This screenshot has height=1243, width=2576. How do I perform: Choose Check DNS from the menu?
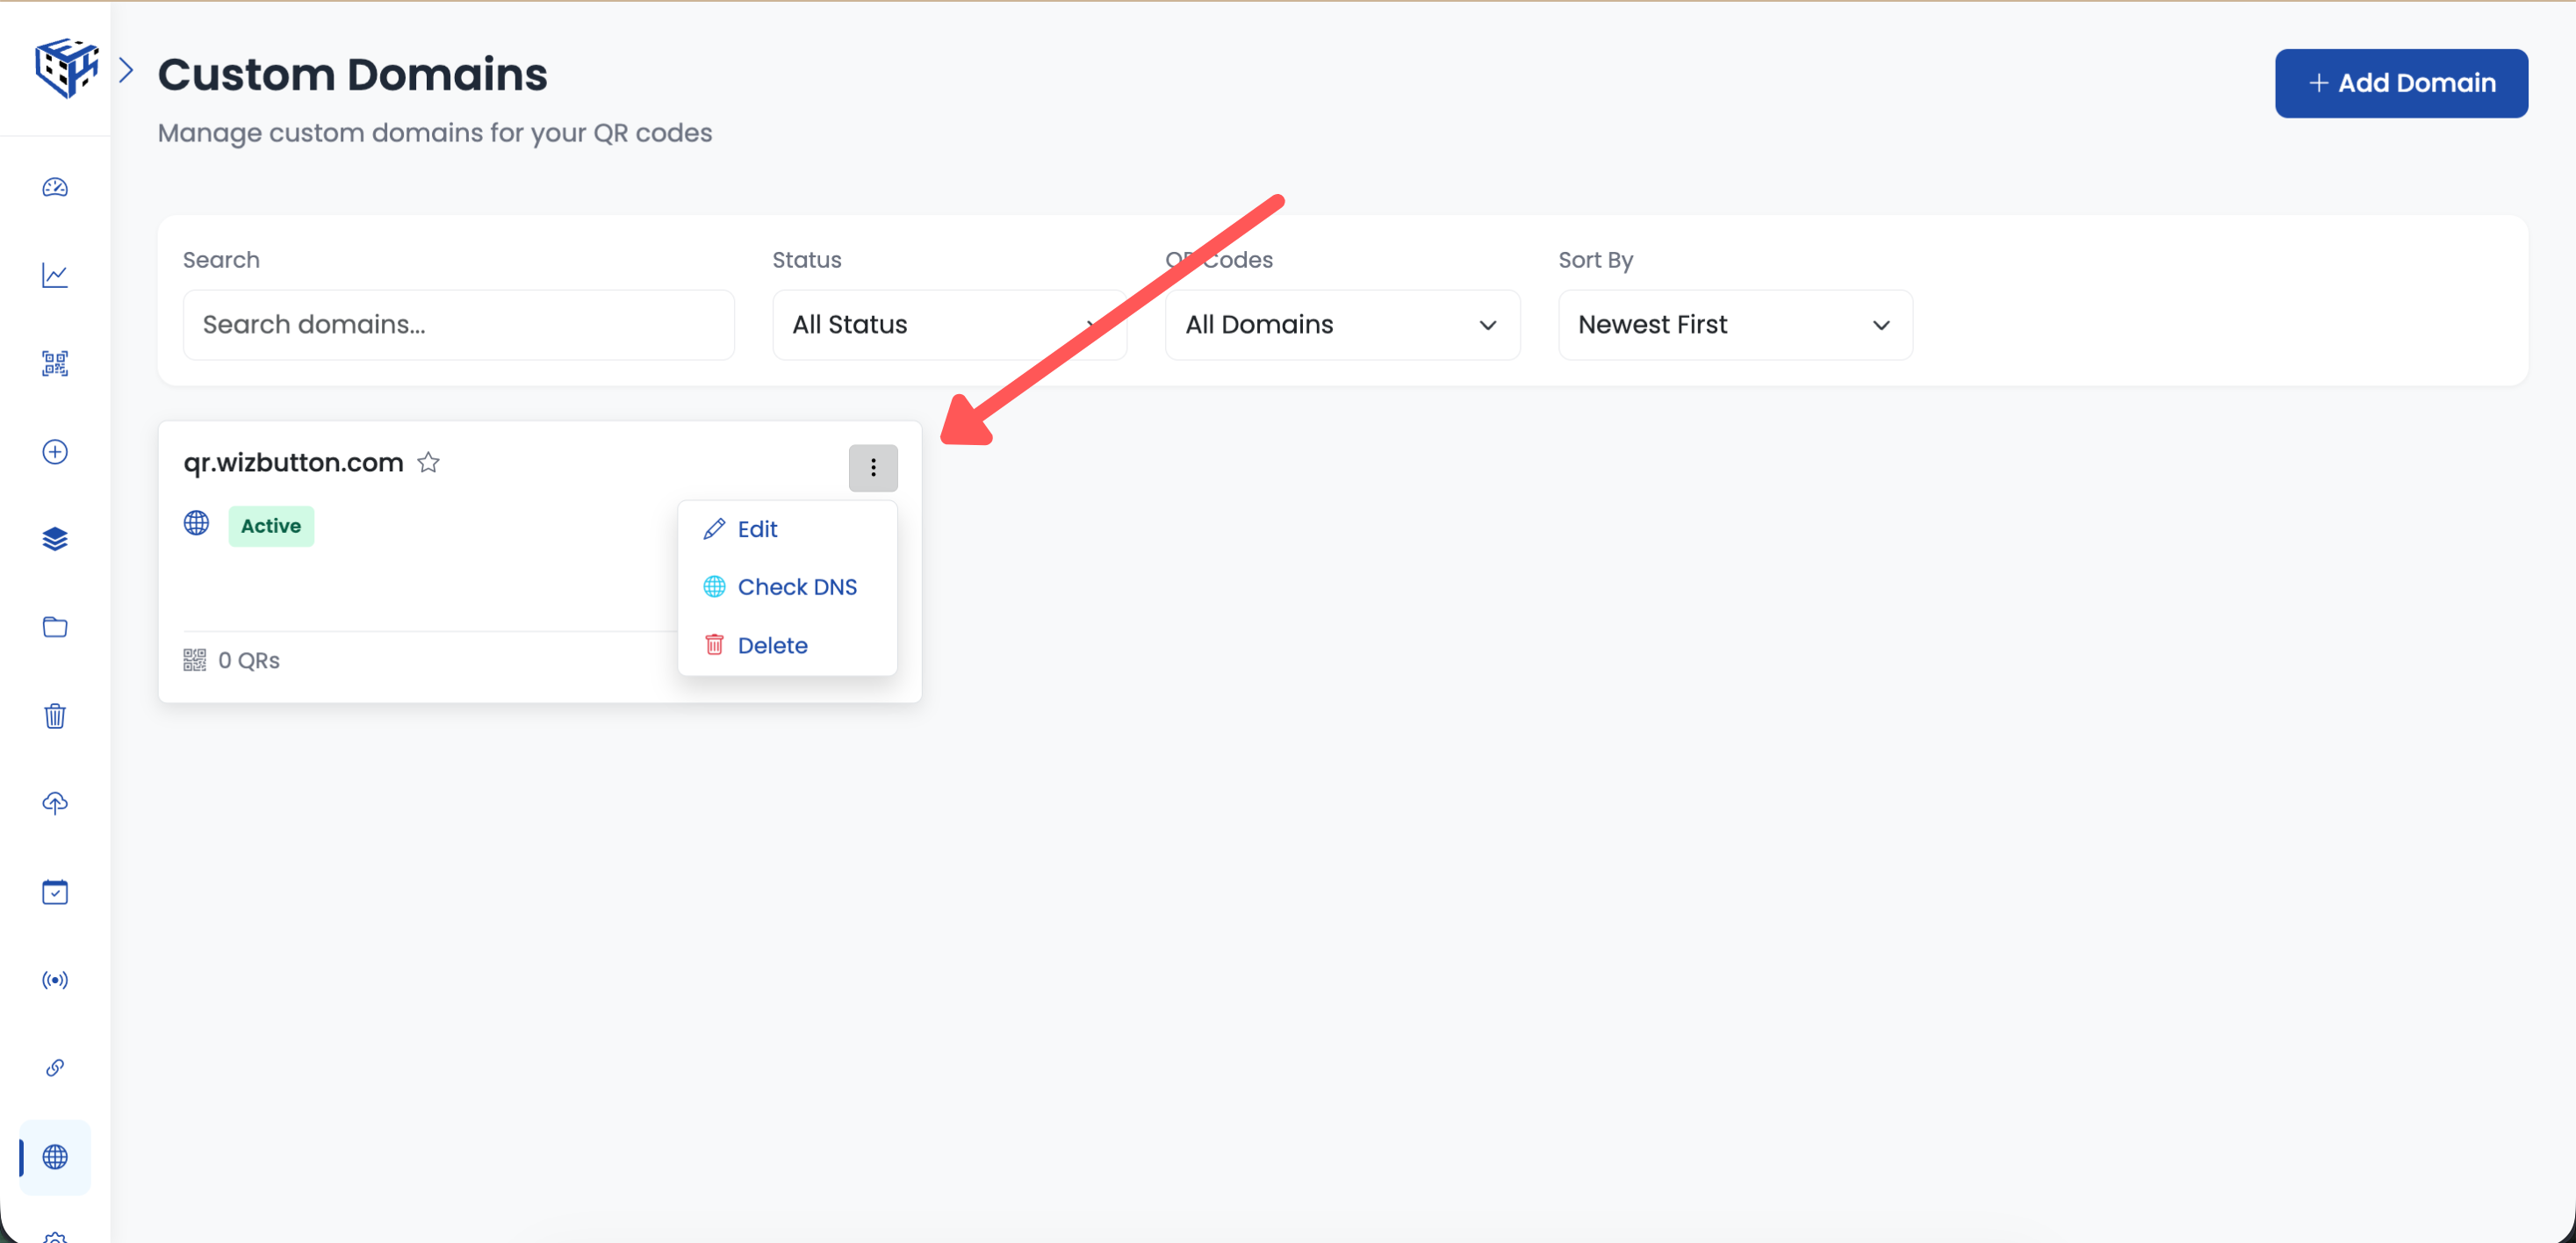pos(796,586)
